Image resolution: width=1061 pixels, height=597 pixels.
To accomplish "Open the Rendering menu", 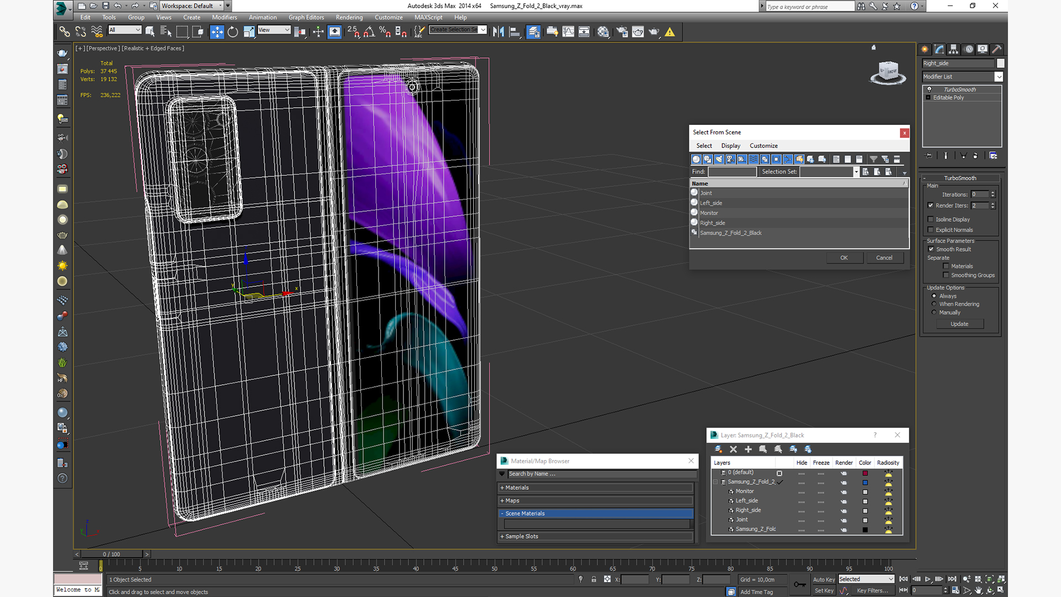I will click(x=349, y=18).
